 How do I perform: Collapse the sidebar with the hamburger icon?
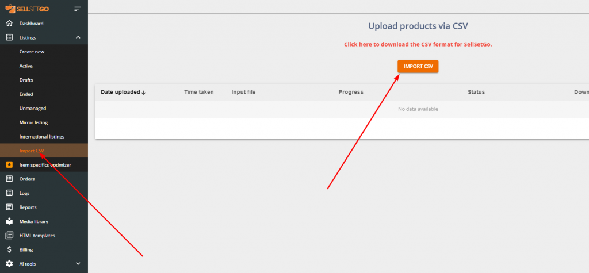coord(78,9)
